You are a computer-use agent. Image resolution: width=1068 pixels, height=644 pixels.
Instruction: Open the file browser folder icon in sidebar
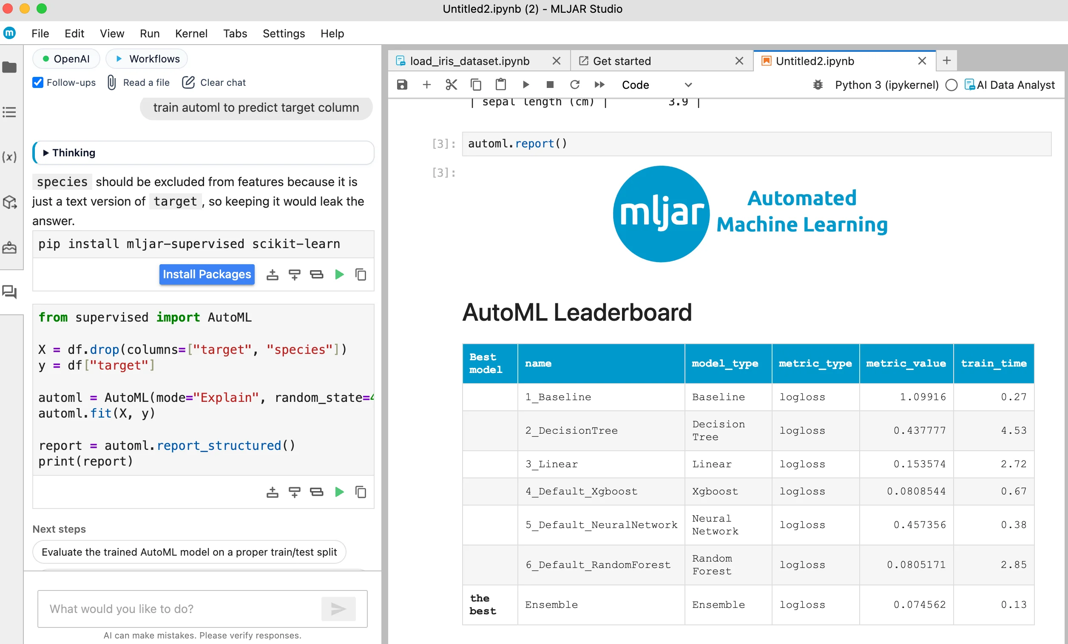click(x=9, y=67)
